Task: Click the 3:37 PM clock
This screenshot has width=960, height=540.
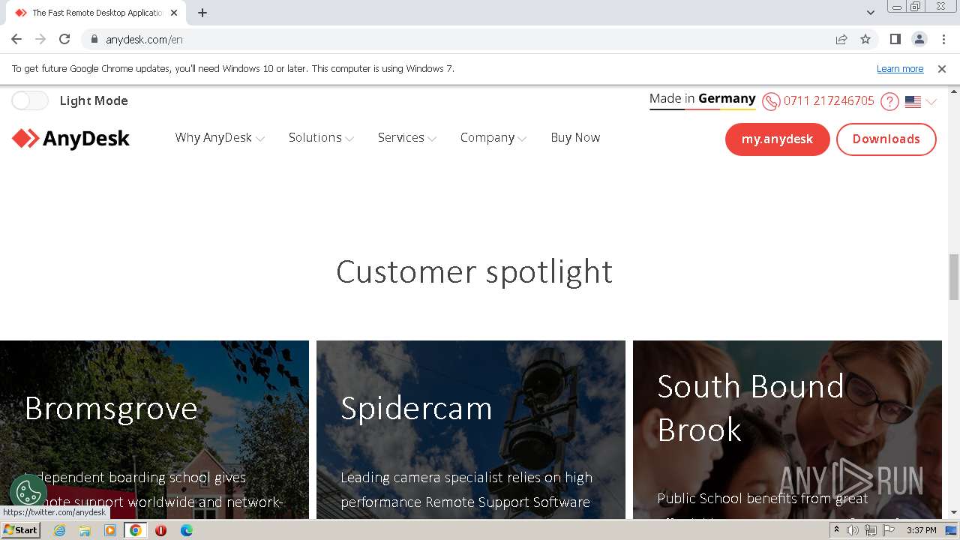Action: coord(922,530)
